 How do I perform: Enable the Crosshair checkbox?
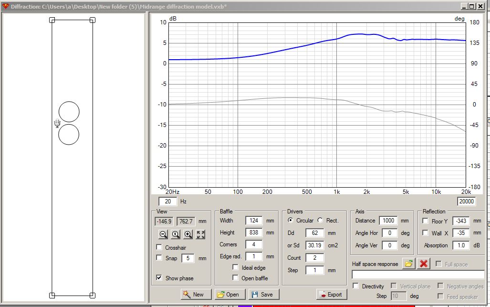click(159, 248)
